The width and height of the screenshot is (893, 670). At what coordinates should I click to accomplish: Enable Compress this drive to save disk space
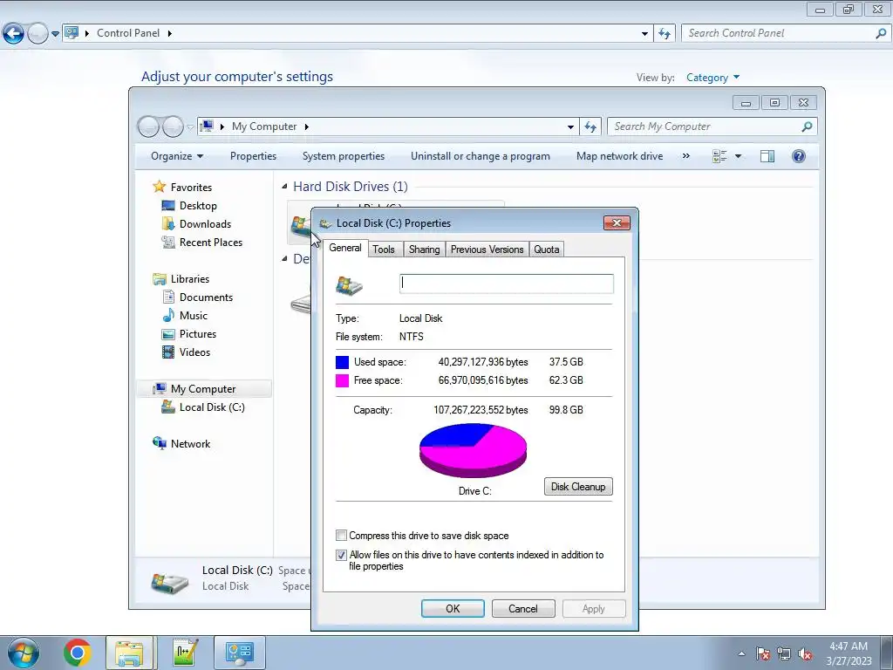coord(341,536)
